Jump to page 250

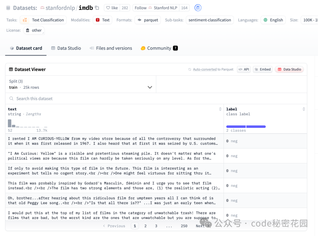click(x=184, y=226)
